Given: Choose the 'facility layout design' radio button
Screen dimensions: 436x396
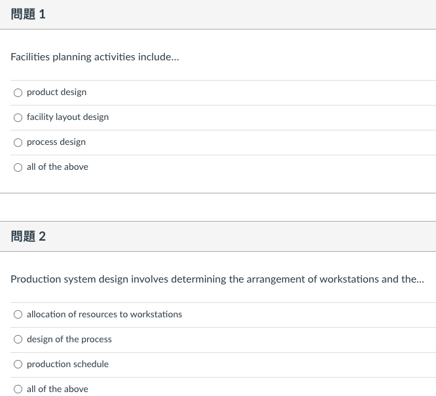Looking at the screenshot, I should (x=18, y=117).
